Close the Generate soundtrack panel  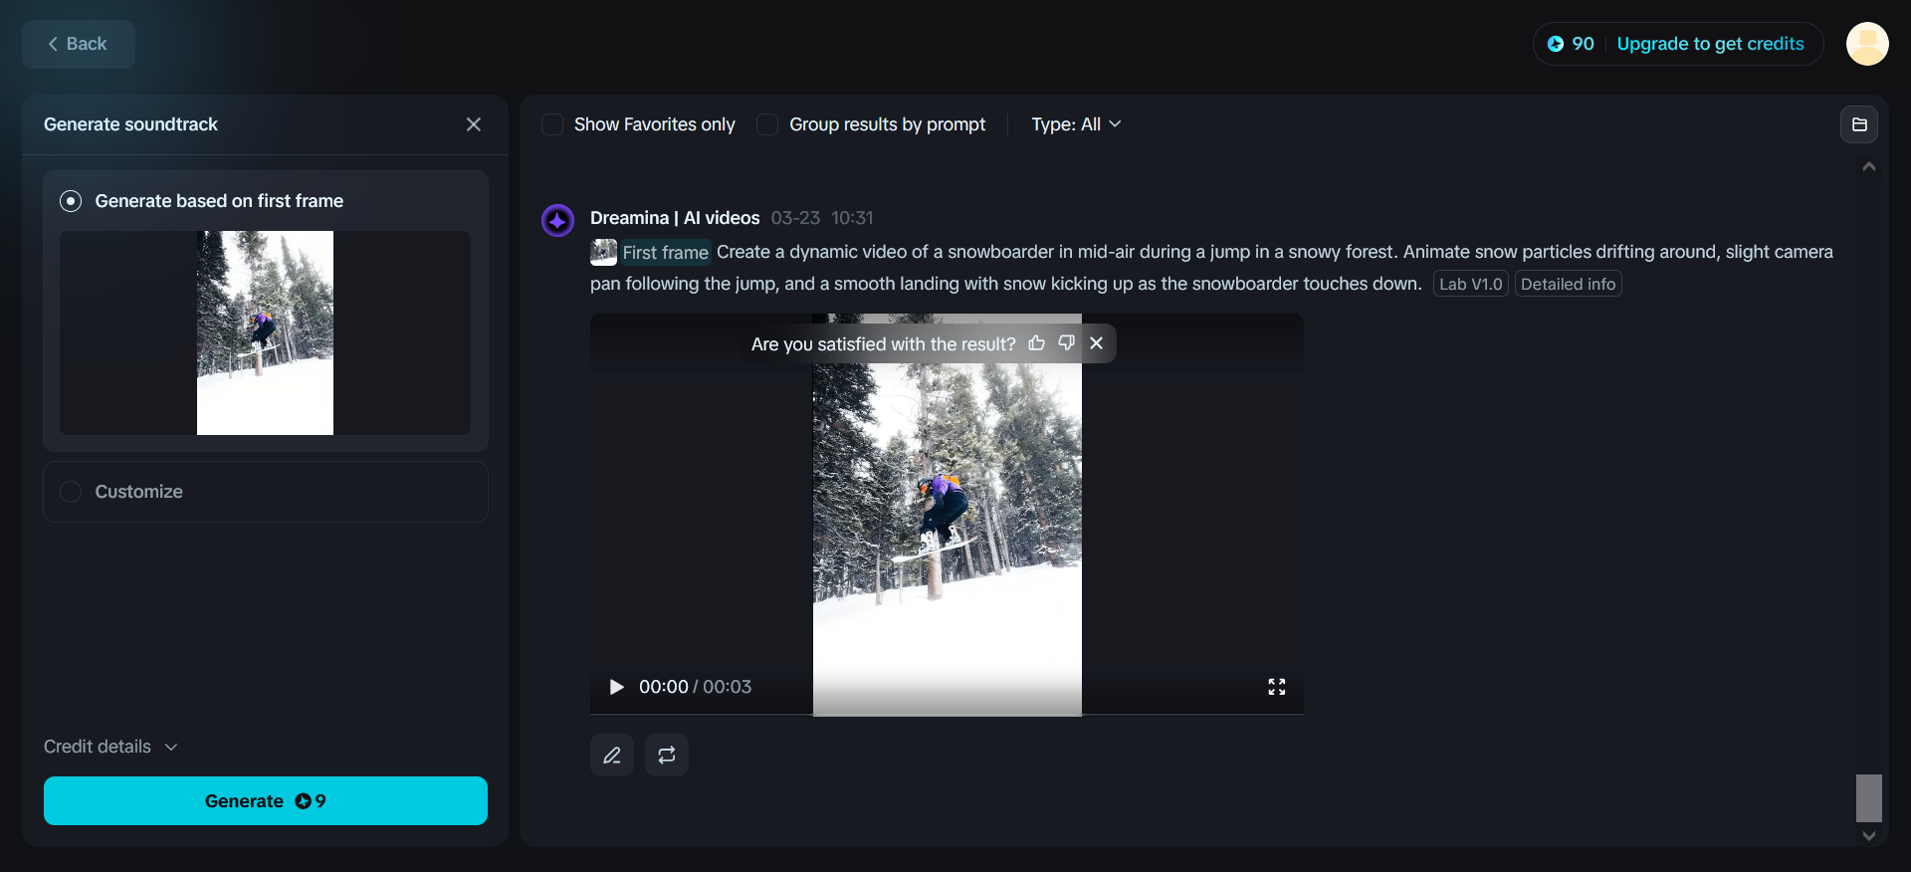tap(474, 124)
